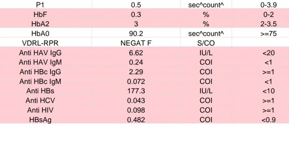Select the HbA0 row label
This screenshot has width=289, height=153.
[40, 34]
